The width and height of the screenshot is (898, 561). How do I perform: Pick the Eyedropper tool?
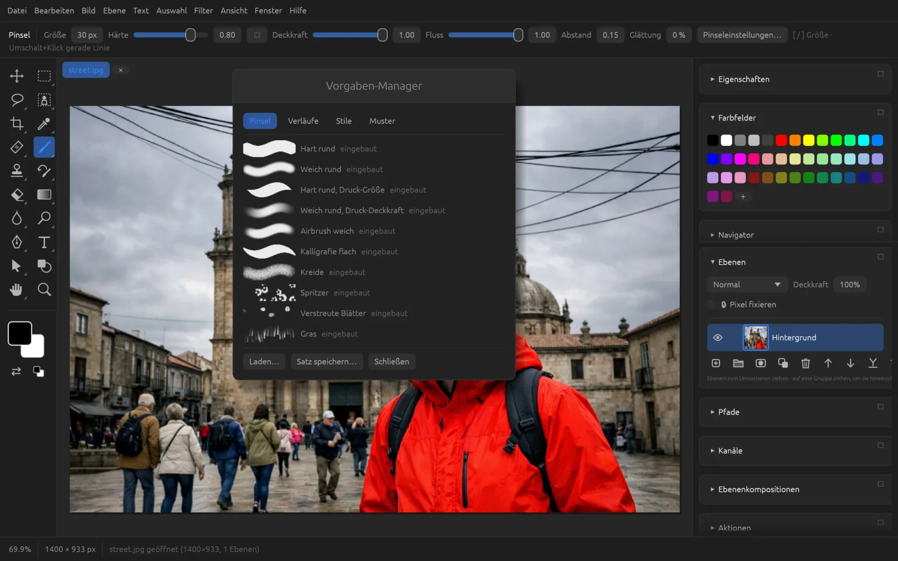coord(44,123)
